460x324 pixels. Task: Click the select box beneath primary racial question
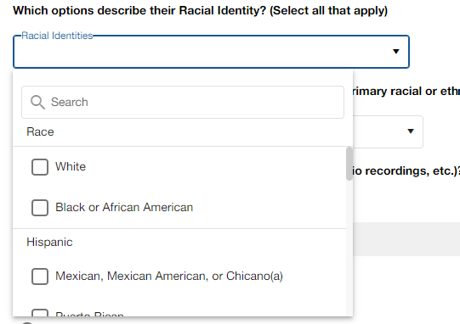(388, 131)
